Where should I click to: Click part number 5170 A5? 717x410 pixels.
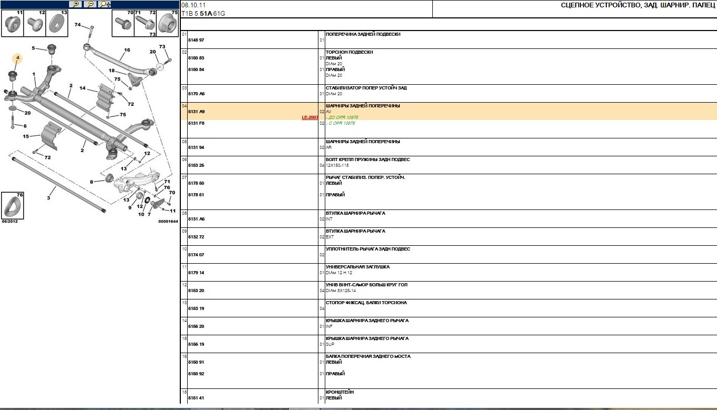[196, 94]
